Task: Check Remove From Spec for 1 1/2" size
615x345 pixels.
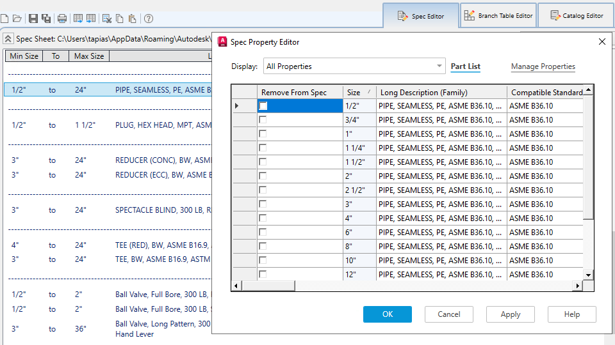Action: coord(263,162)
